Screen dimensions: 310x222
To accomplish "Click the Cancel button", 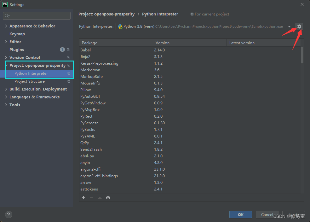I will click(x=267, y=214).
